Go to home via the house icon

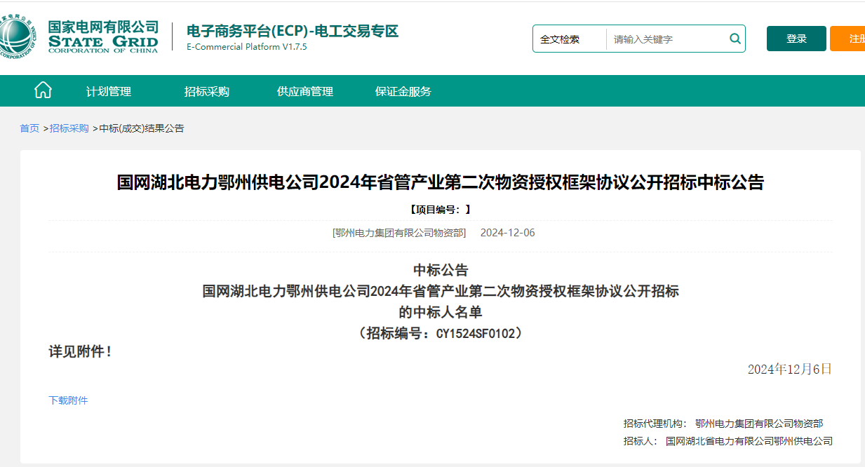pyautogui.click(x=43, y=90)
